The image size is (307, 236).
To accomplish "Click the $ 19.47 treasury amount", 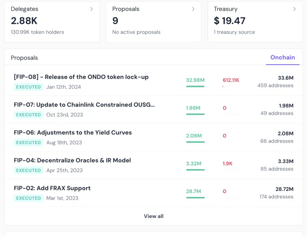I will coord(229,21).
